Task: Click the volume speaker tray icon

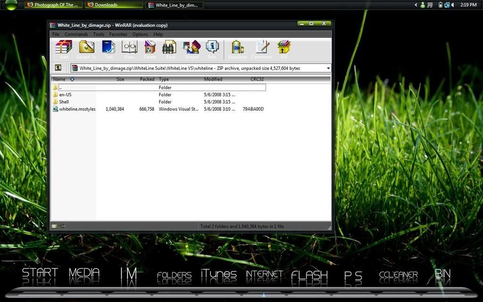Action: tap(452, 5)
